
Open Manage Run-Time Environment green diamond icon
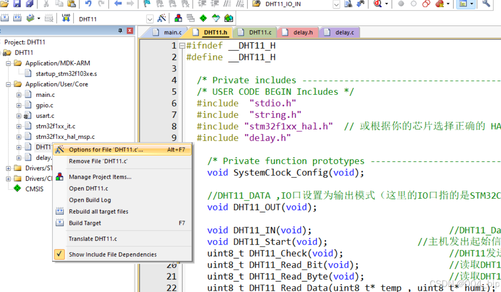tap(203, 18)
